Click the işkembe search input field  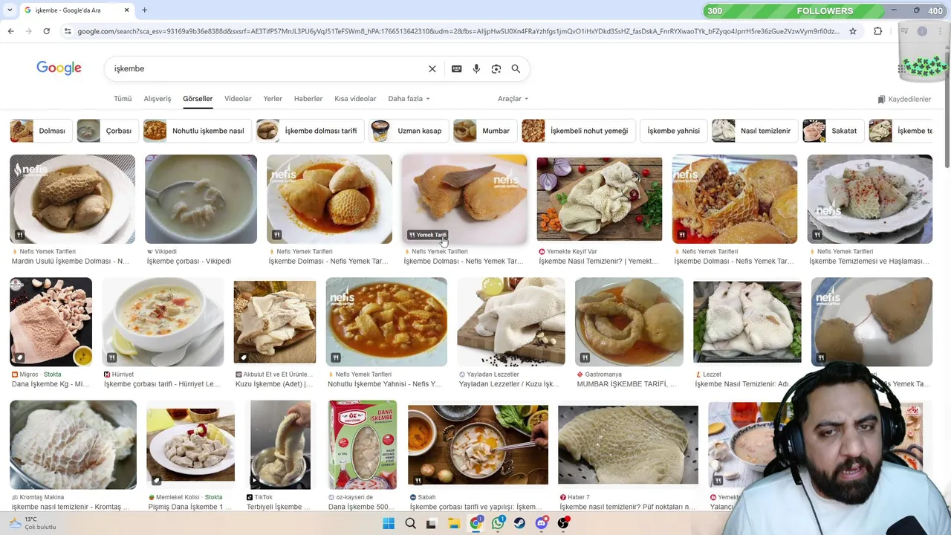267,68
